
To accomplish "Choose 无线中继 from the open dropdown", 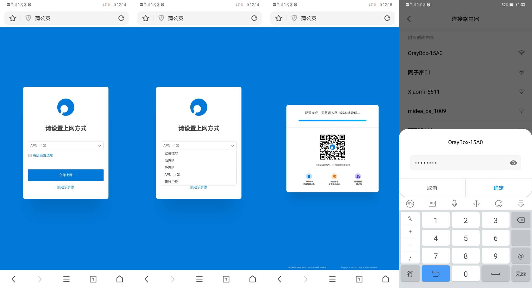I will pyautogui.click(x=171, y=181).
